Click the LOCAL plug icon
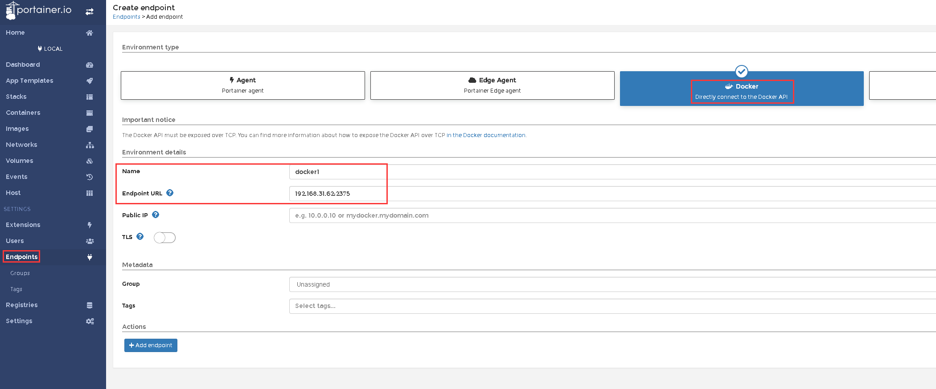The image size is (936, 389). click(x=40, y=49)
